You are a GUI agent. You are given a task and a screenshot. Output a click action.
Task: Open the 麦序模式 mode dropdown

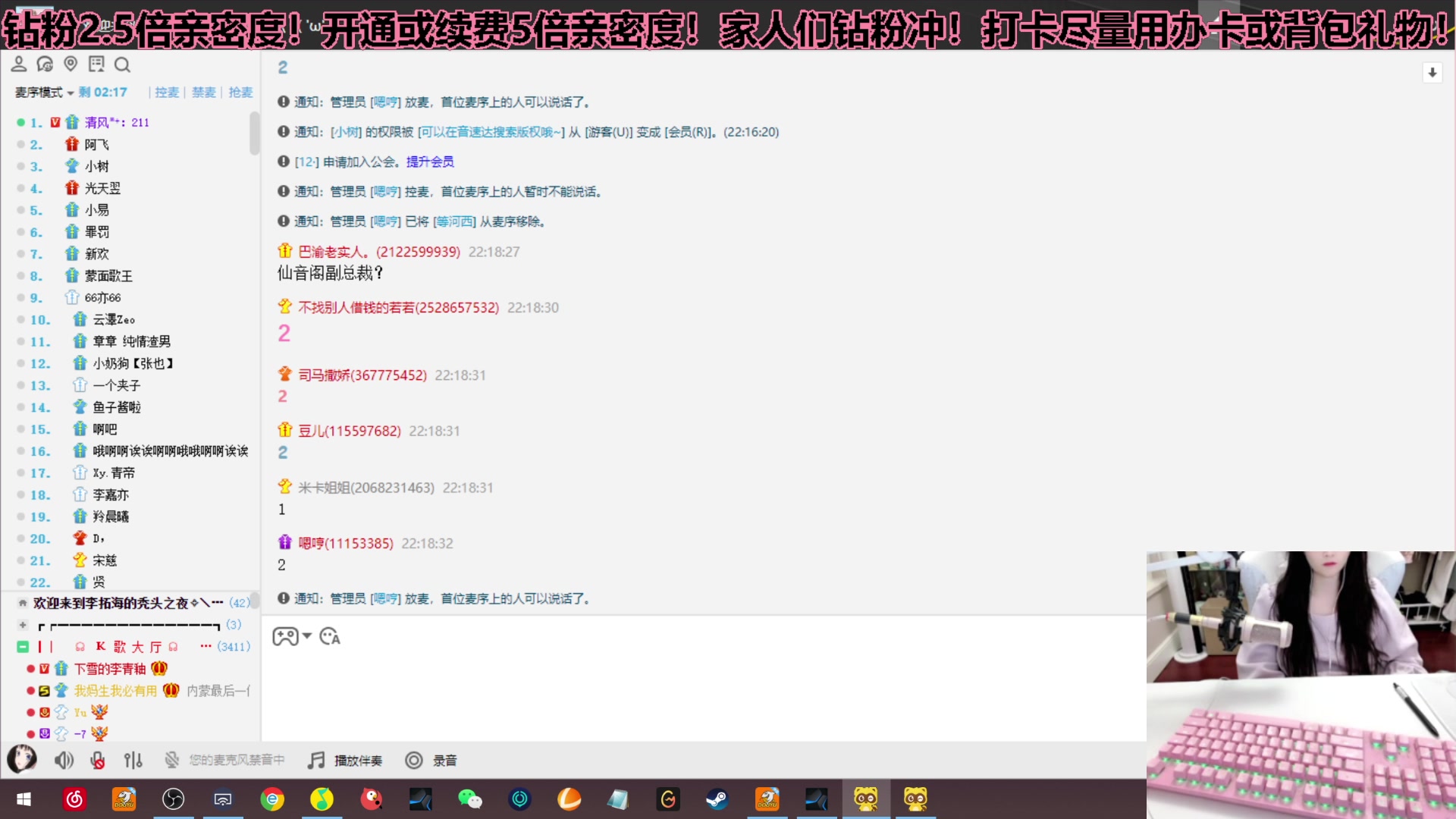[43, 92]
